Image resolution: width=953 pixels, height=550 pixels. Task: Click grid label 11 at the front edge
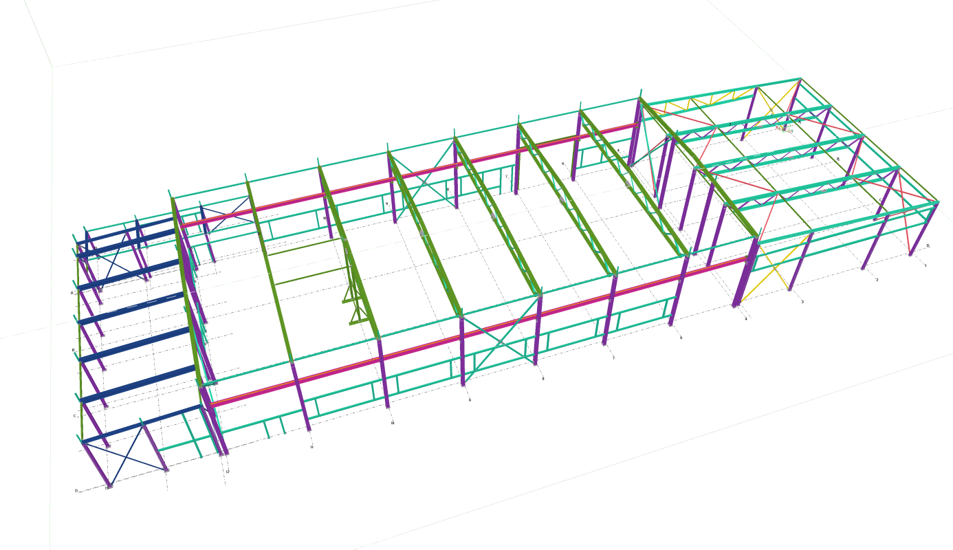pyautogui.click(x=311, y=447)
